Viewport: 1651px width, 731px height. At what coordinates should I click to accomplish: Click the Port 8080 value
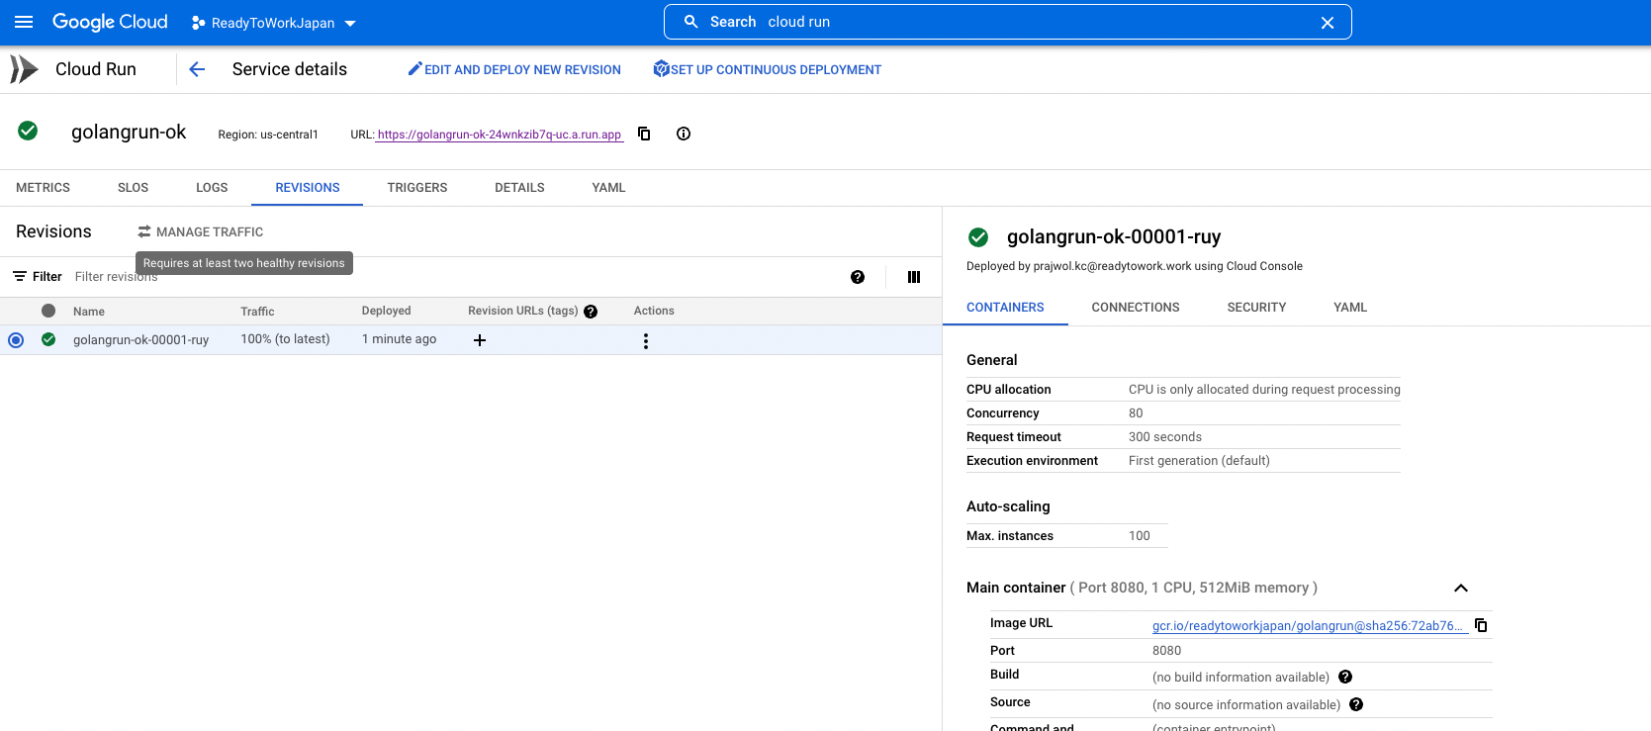(1166, 651)
